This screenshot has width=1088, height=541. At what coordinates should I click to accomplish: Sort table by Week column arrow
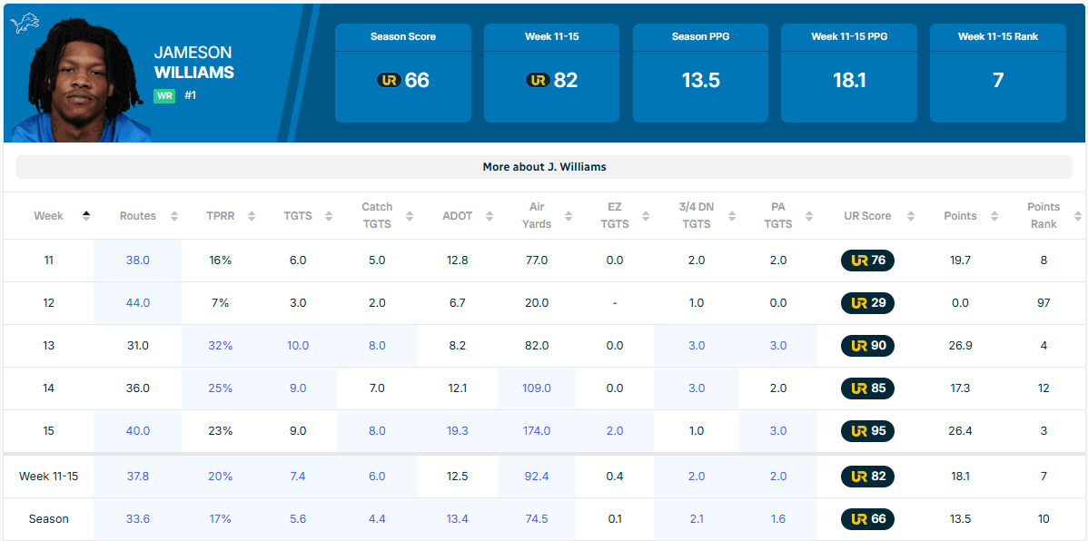(86, 216)
